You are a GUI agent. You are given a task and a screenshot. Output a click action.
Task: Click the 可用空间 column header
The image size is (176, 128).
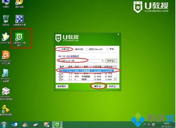(108, 67)
